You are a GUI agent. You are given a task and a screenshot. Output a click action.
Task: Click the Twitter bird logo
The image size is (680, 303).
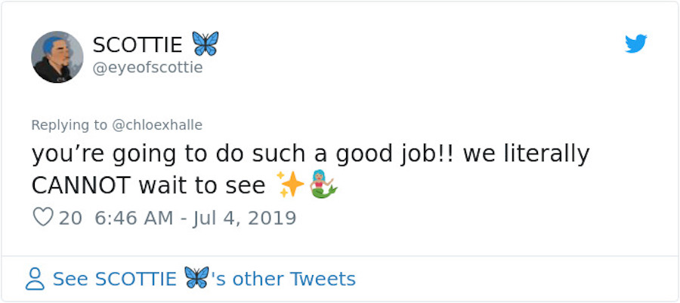click(636, 44)
